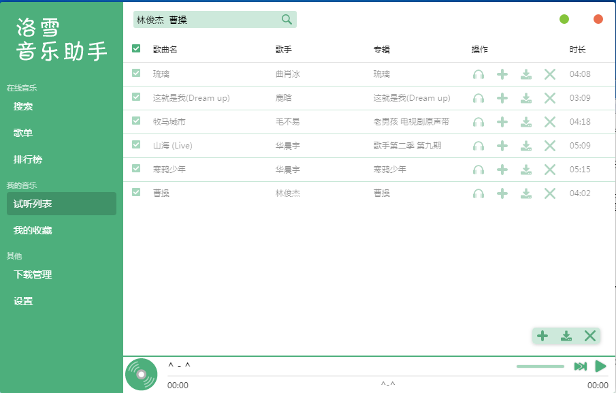This screenshot has height=393, width=616.
Task: Play 曹操 by 林俊杰 with headphone icon
Action: [478, 193]
